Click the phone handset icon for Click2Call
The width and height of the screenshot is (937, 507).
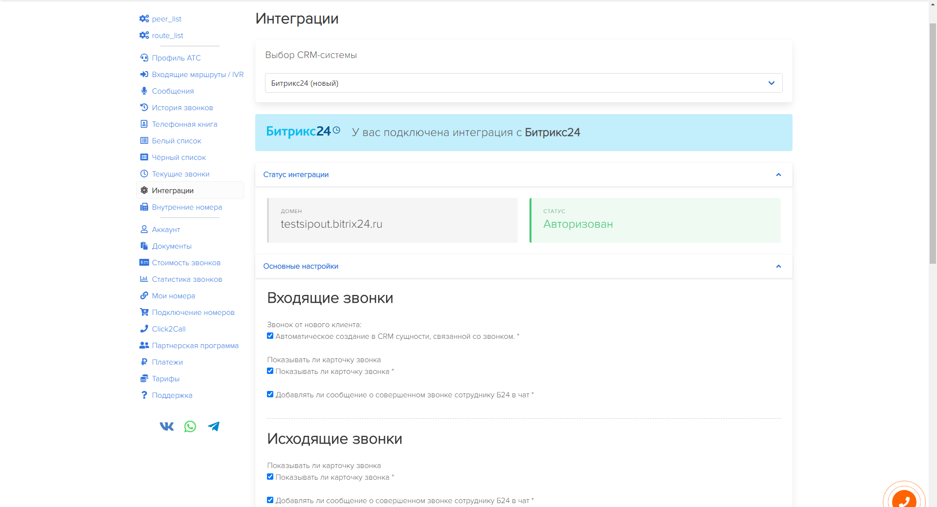click(144, 329)
